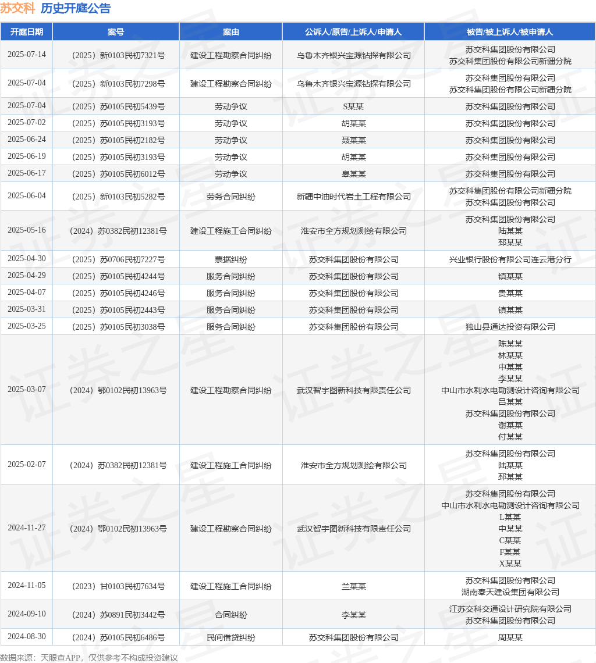Click the date 2024-08-30

27,636
